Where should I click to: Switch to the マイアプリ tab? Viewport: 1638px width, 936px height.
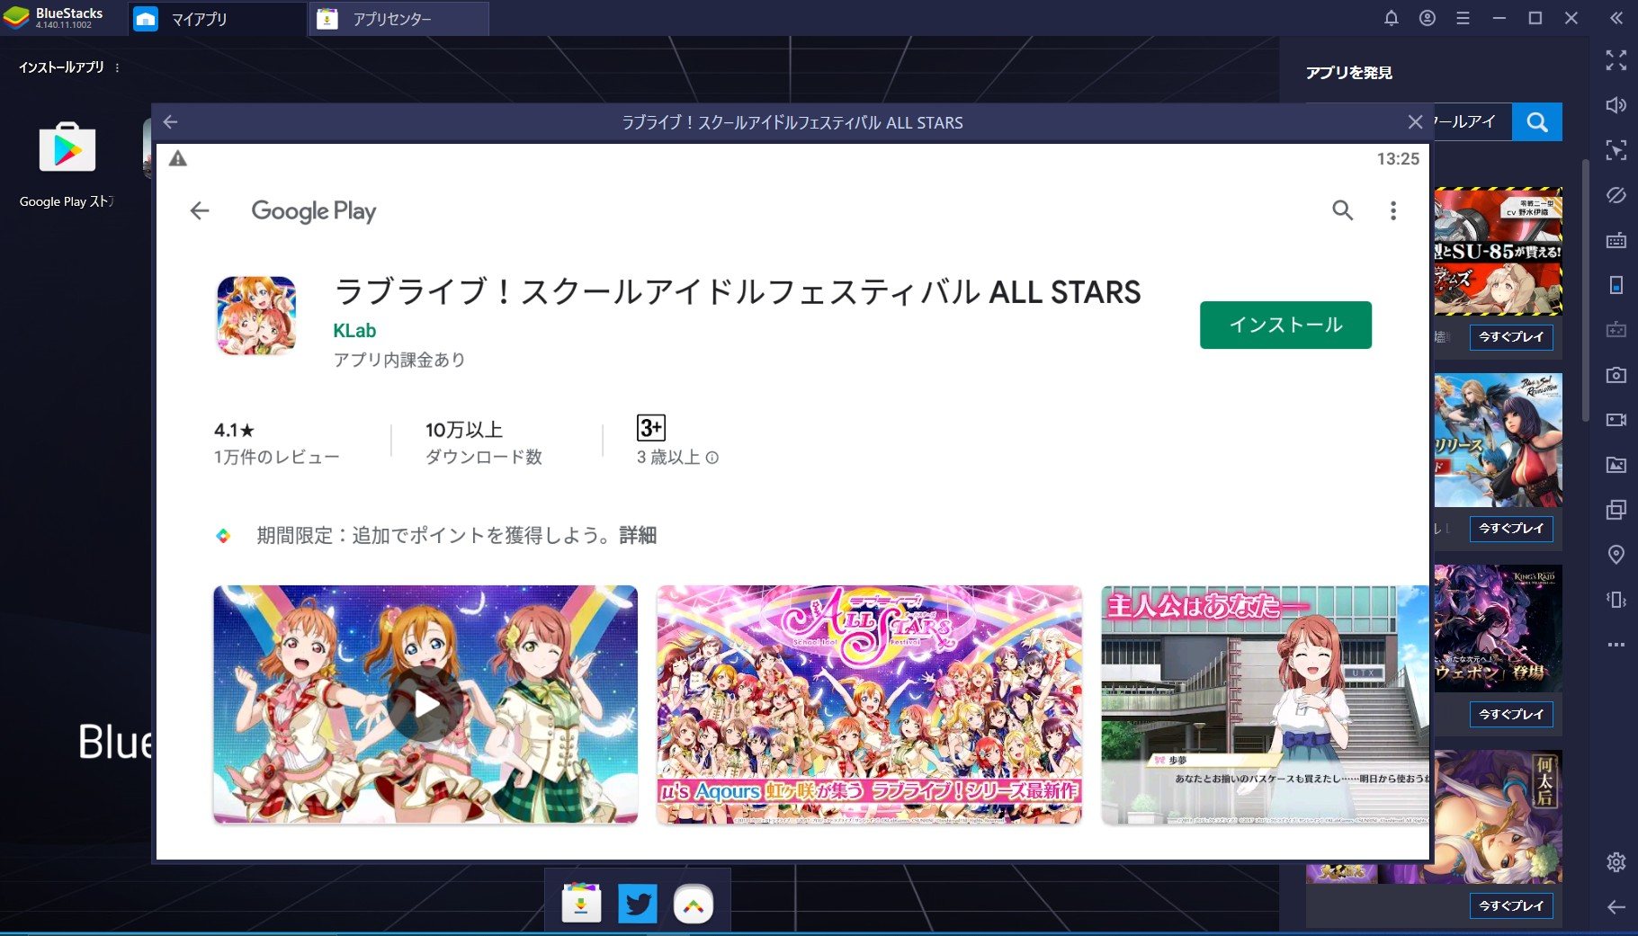point(216,19)
